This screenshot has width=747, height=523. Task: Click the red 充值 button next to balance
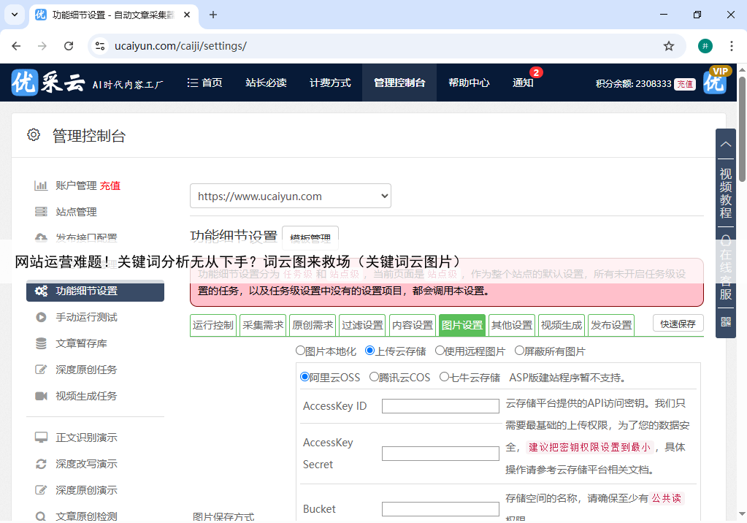[684, 84]
